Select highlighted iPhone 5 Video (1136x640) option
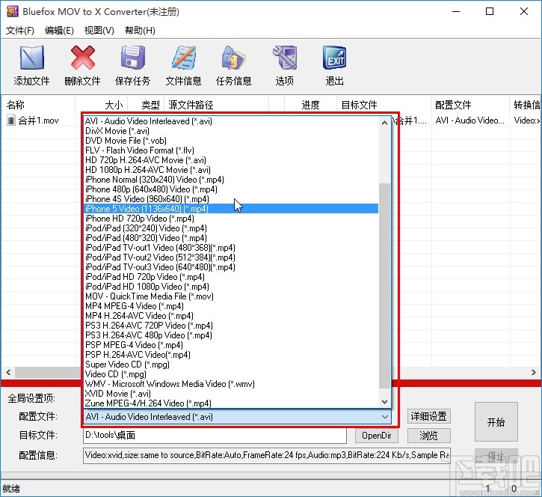The height and width of the screenshot is (497, 542). (231, 209)
